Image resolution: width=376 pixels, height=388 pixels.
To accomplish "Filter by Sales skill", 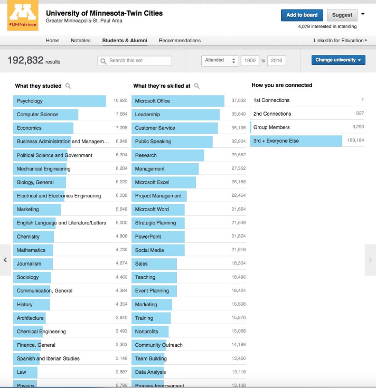I will click(x=189, y=264).
